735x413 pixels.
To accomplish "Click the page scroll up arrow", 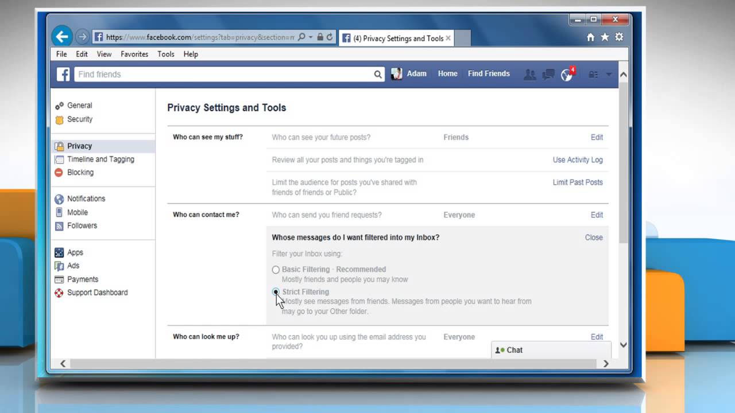I will (x=624, y=75).
